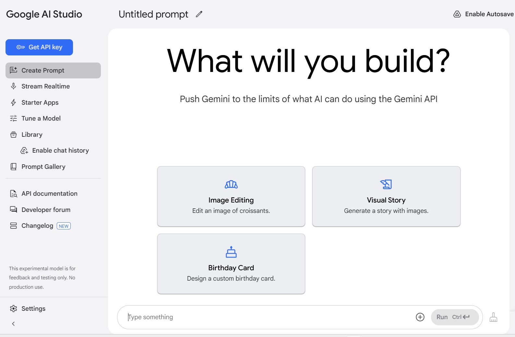Open the Tune a Model page
The image size is (515, 337).
click(x=41, y=118)
